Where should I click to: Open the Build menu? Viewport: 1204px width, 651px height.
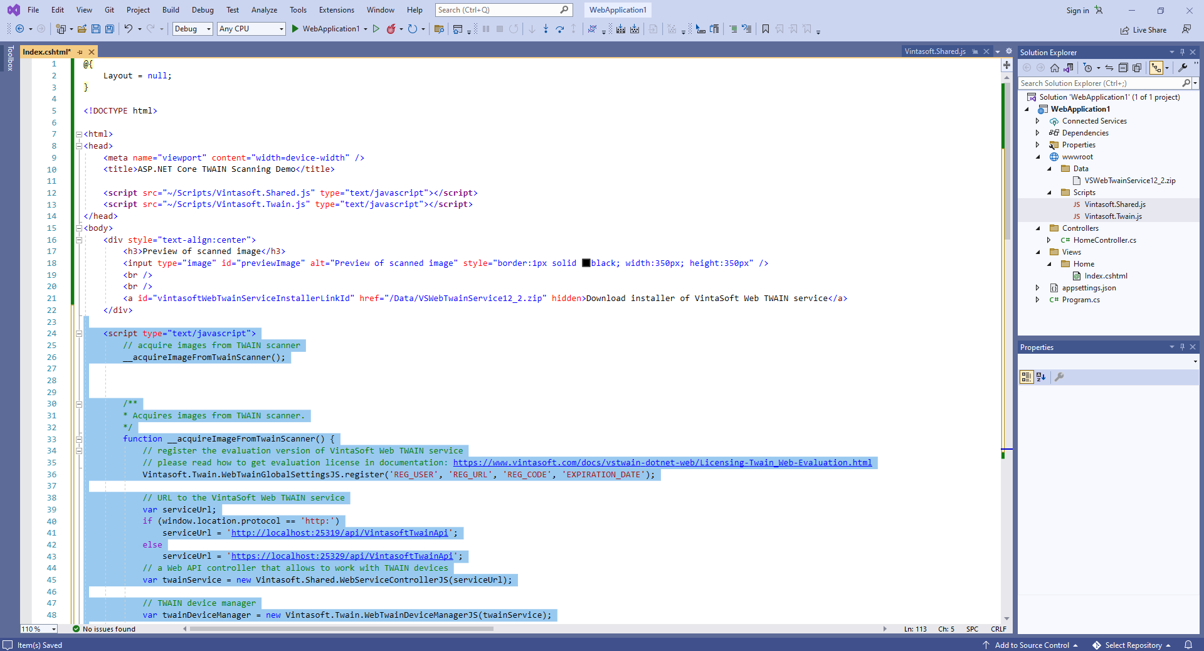pyautogui.click(x=171, y=10)
